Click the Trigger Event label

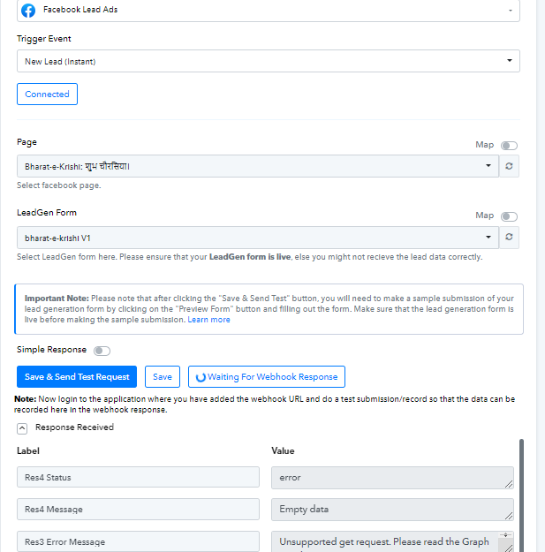(x=44, y=39)
